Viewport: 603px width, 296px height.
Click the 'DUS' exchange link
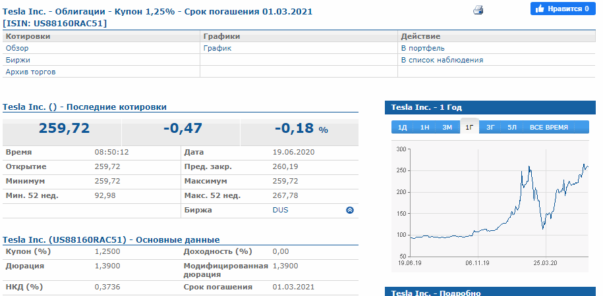point(280,210)
